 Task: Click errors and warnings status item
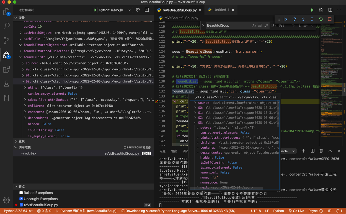click(x=44, y=211)
